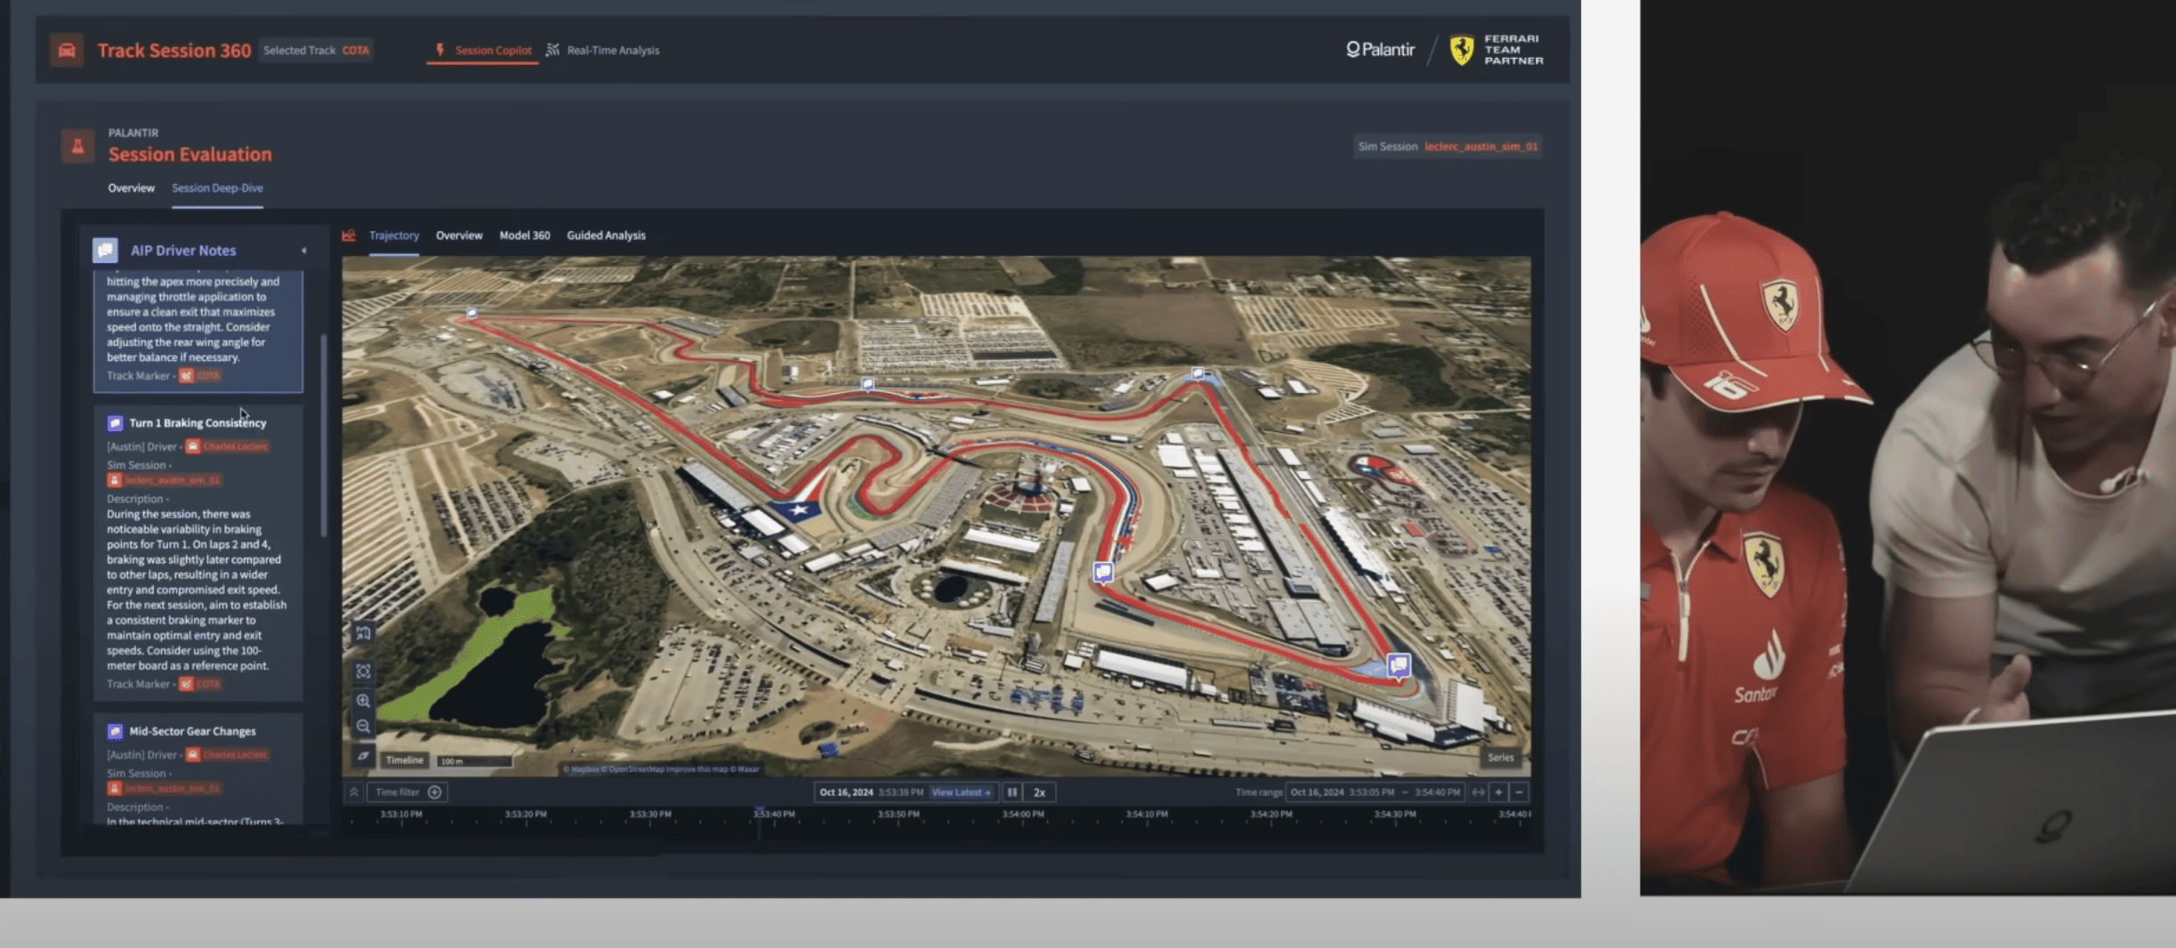The image size is (2176, 948).
Task: Click the Track Session 360 car icon
Action: [x=67, y=50]
